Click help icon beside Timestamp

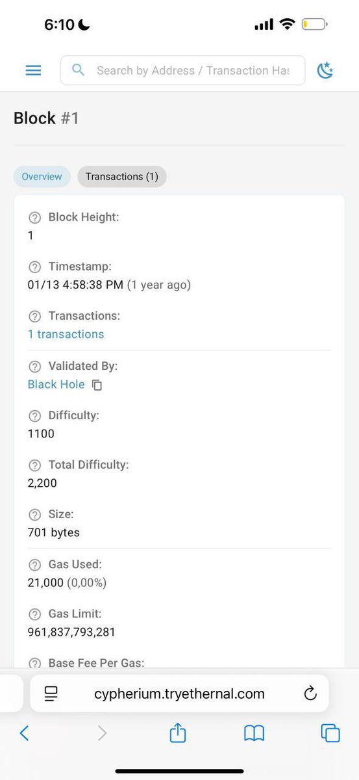tap(35, 267)
